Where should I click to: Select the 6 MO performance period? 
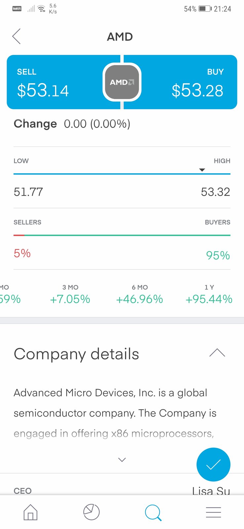pyautogui.click(x=140, y=294)
